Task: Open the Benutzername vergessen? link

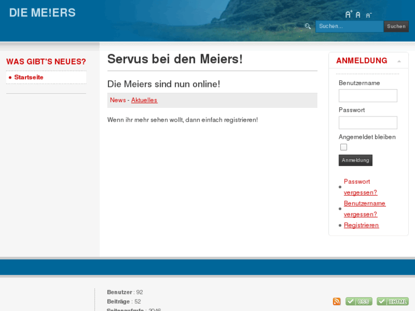Action: pyautogui.click(x=365, y=209)
